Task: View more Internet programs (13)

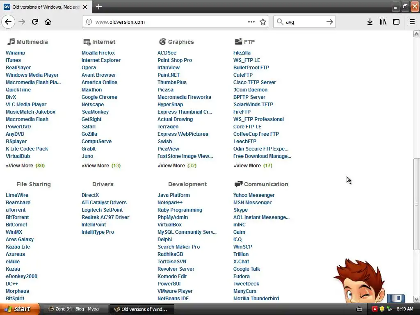Action: pyautogui.click(x=101, y=166)
